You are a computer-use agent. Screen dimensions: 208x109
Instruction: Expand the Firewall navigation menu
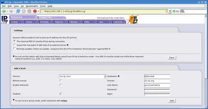pos(75,22)
